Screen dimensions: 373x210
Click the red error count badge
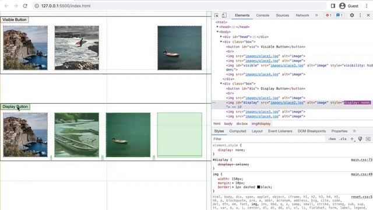tap(329, 15)
